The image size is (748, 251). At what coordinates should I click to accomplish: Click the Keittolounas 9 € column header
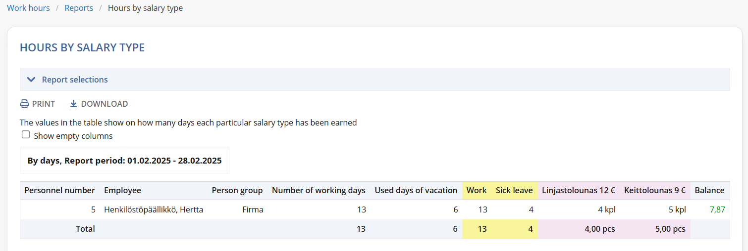[655, 190]
